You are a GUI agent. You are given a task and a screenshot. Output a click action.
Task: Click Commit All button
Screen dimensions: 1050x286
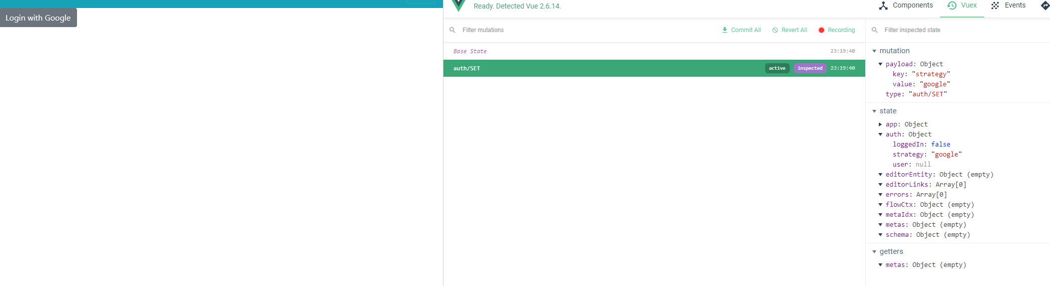[741, 30]
